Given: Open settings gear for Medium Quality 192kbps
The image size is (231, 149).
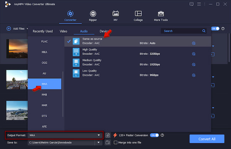Looking at the screenshot, I should (194, 65).
